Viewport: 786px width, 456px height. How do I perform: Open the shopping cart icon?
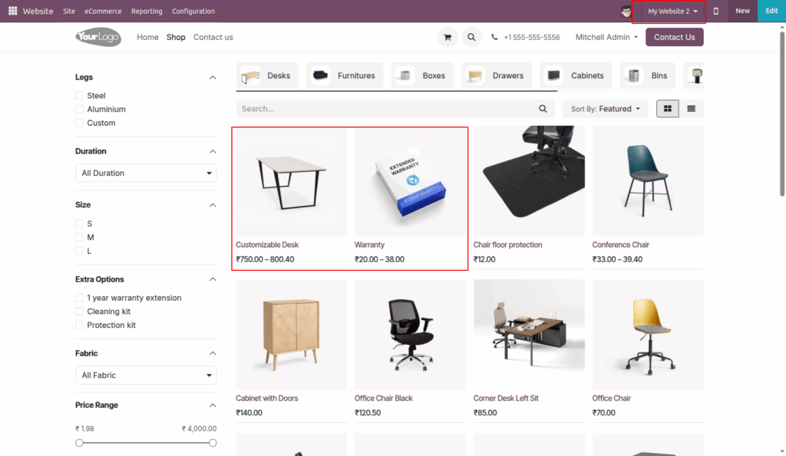click(447, 36)
